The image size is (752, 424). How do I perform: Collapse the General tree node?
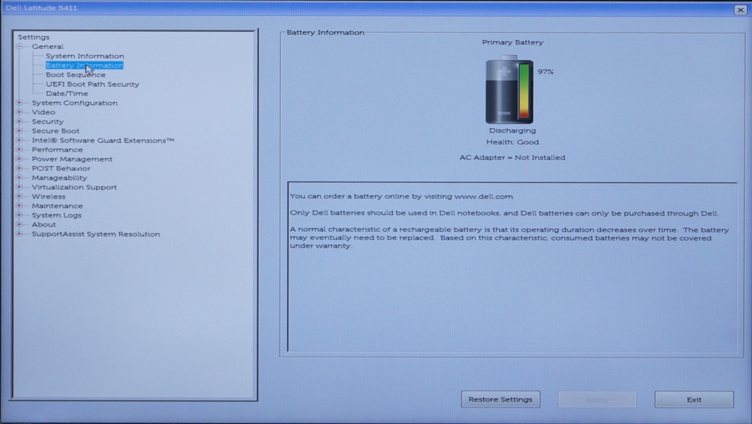tap(19, 46)
